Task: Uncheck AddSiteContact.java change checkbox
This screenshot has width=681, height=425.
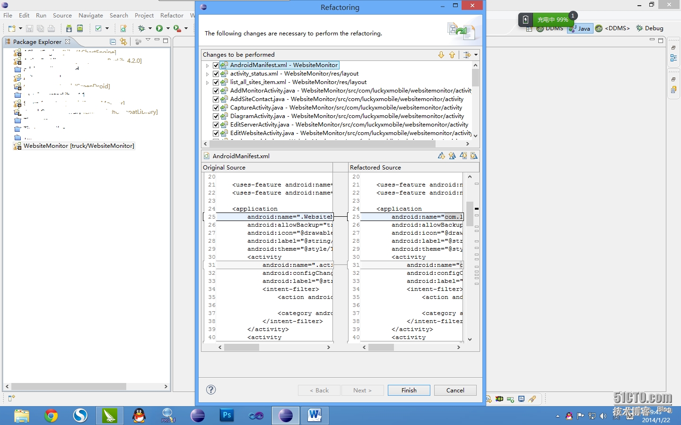Action: tap(216, 99)
